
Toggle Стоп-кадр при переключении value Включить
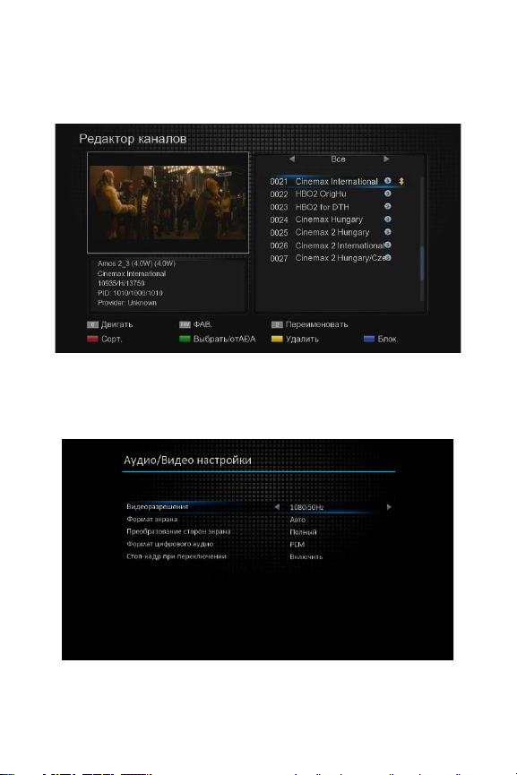(306, 556)
